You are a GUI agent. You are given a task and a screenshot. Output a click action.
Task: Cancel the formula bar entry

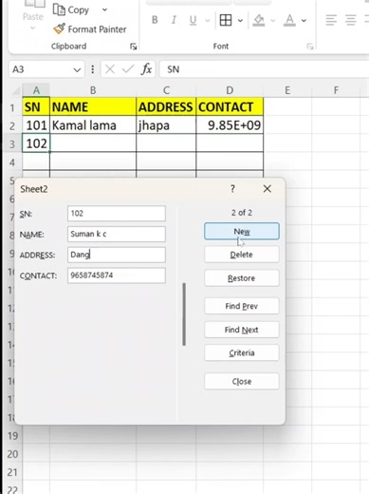110,69
